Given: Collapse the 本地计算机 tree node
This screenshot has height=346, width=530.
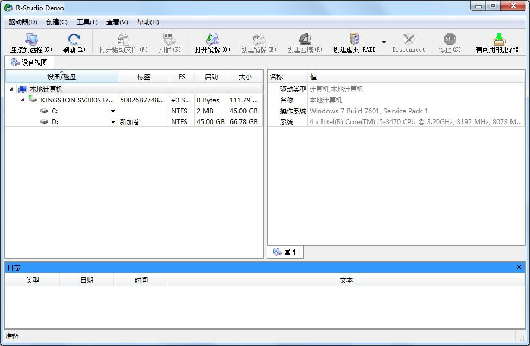Looking at the screenshot, I should point(11,89).
